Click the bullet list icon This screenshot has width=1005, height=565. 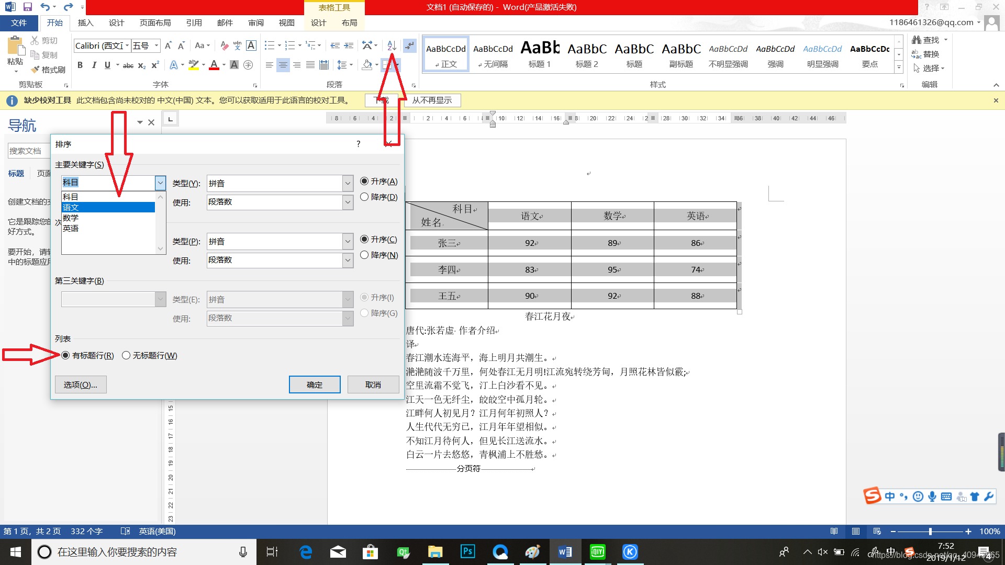tap(269, 46)
